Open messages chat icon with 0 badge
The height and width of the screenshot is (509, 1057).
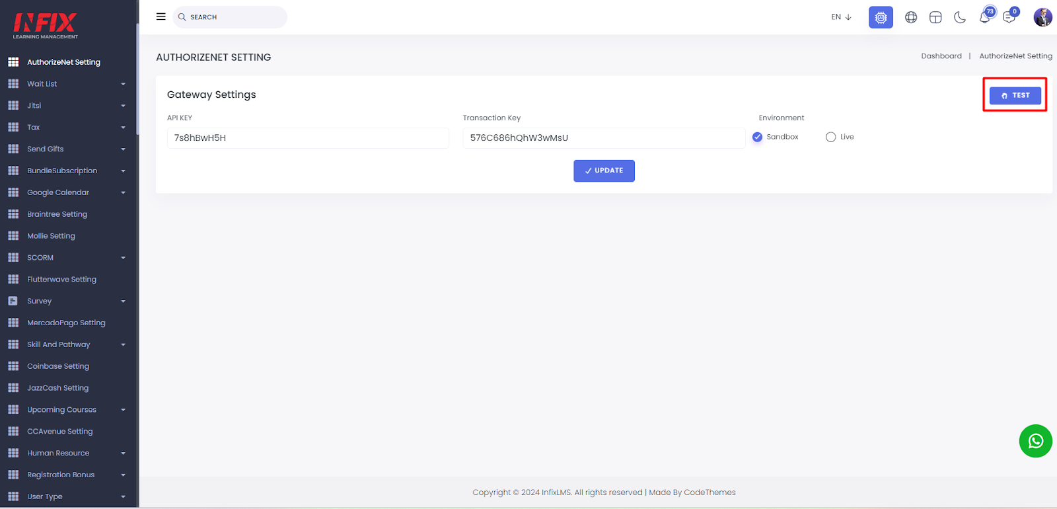1009,17
